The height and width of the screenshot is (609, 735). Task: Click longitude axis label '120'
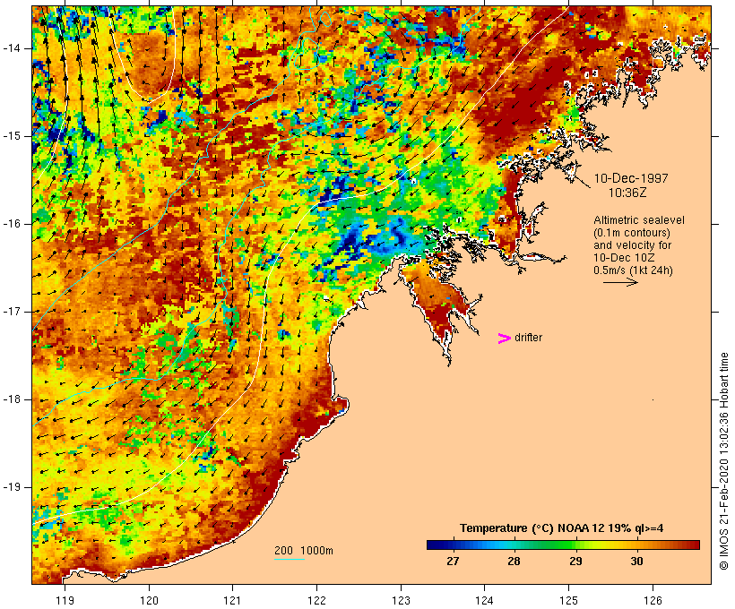[x=149, y=600]
